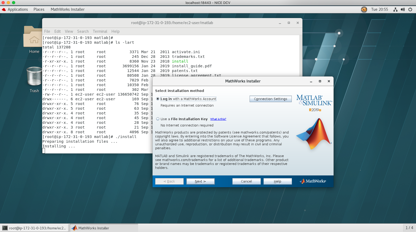
Task: Click the Connection Settings button
Action: (271, 99)
